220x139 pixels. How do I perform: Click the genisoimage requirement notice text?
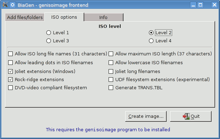108,129
